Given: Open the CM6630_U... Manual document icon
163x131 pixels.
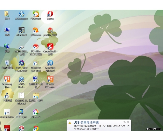Looking at the screenshot, I should (x=21, y=96).
